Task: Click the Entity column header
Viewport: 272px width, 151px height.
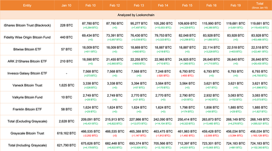Action: pyautogui.click(x=27, y=5)
